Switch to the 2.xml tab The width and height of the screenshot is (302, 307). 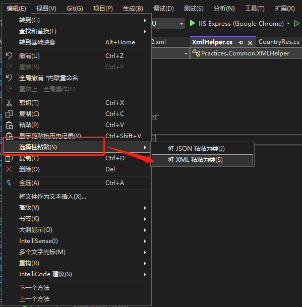point(159,42)
